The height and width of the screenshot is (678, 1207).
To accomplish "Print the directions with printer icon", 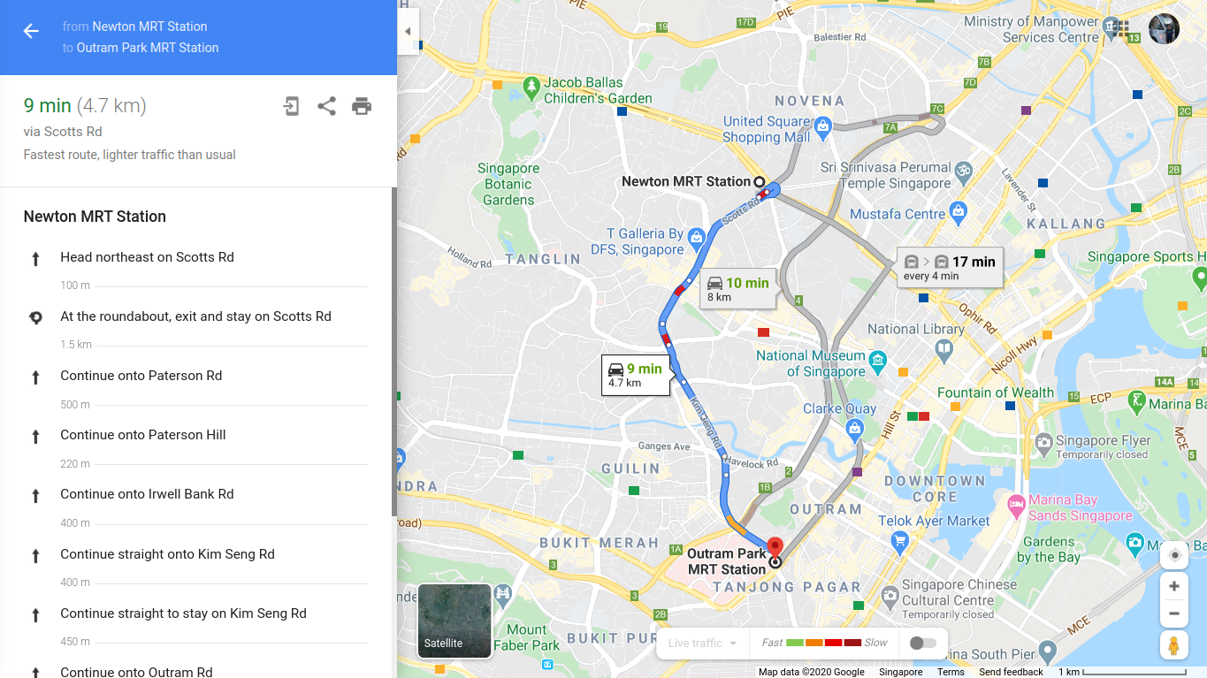I will 362,106.
